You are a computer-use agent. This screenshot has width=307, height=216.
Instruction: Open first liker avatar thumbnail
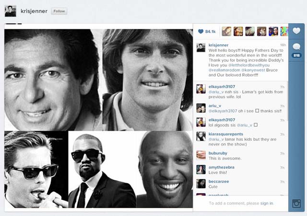pyautogui.click(x=226, y=31)
